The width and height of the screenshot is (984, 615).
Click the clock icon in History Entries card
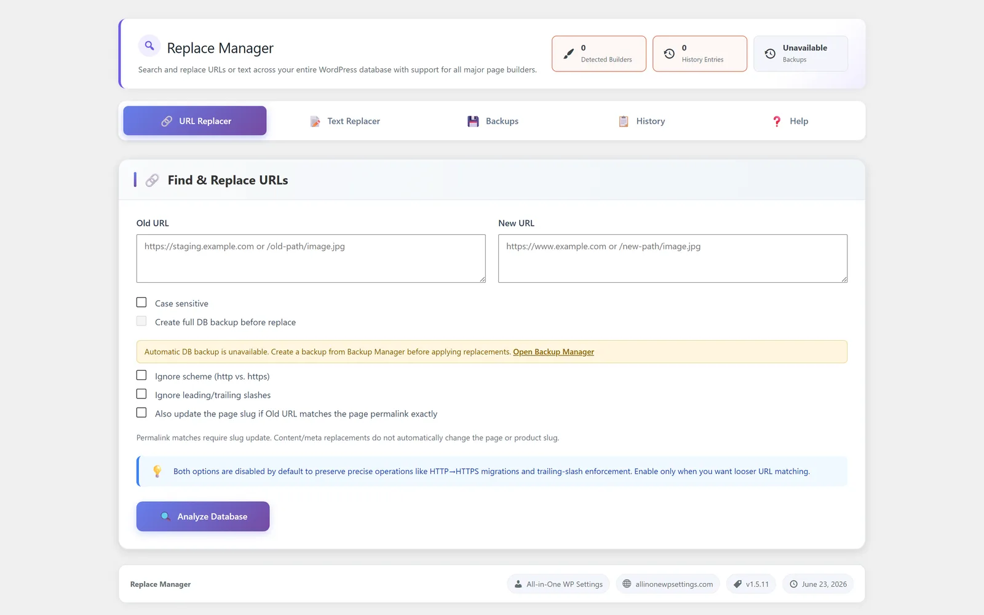tap(669, 54)
